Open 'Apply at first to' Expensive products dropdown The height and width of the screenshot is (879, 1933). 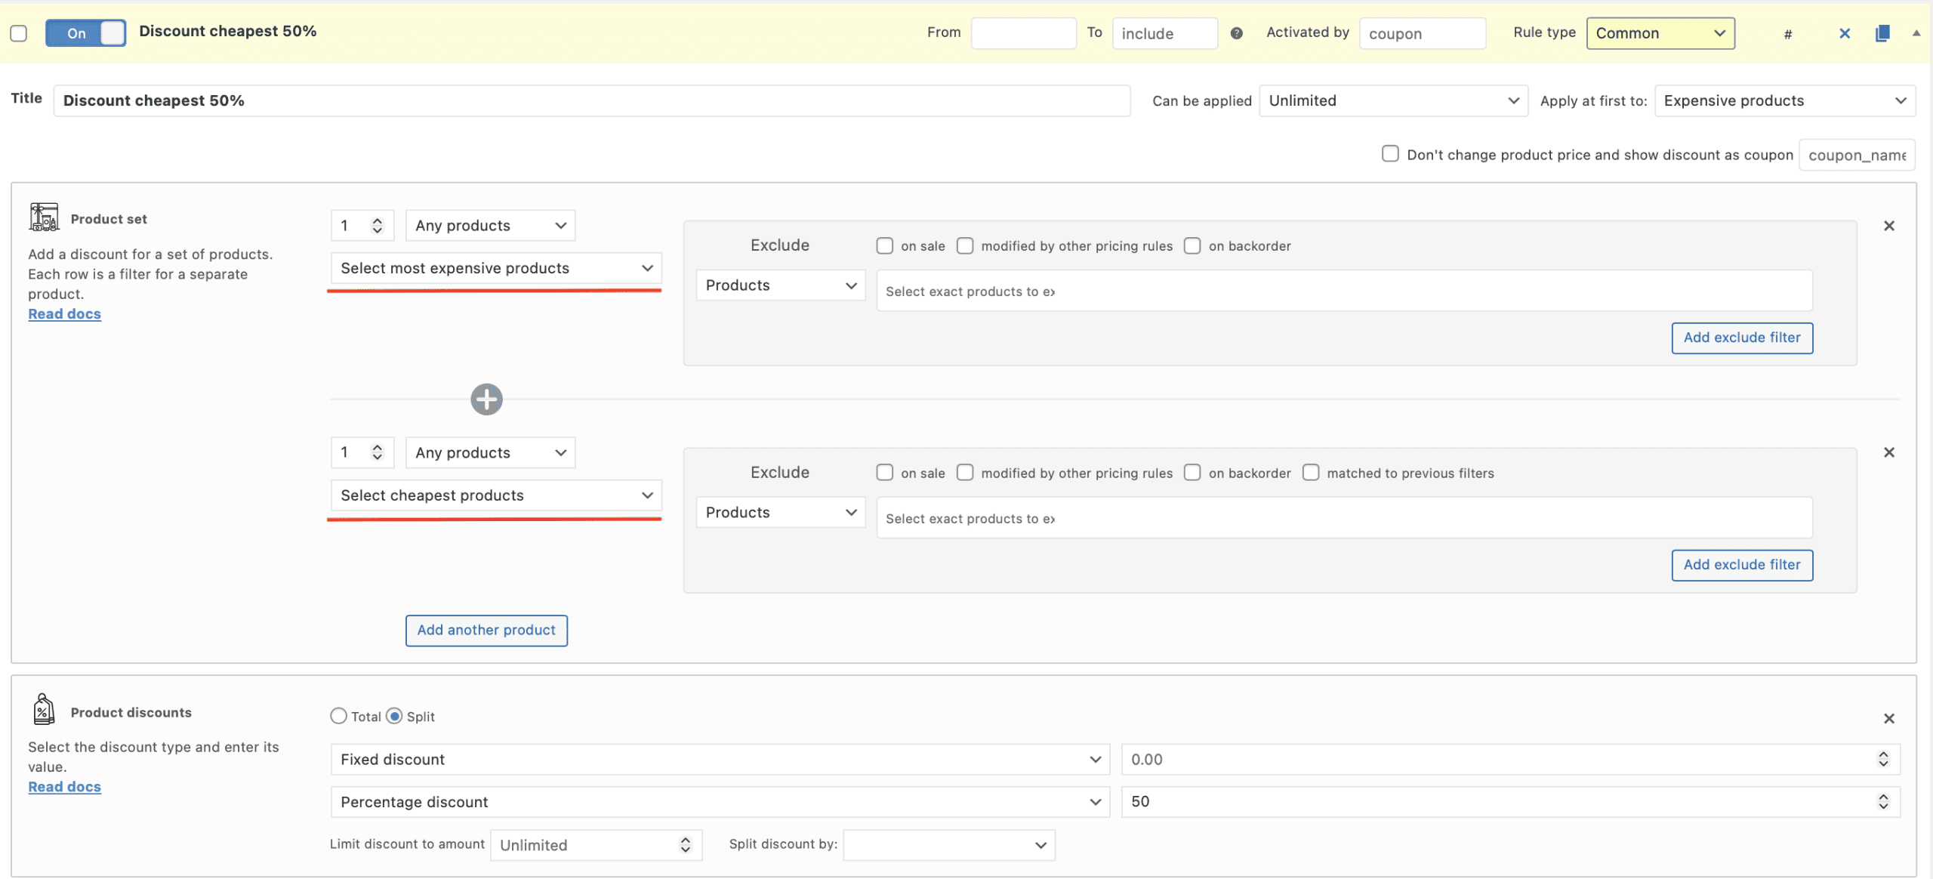[x=1783, y=100]
